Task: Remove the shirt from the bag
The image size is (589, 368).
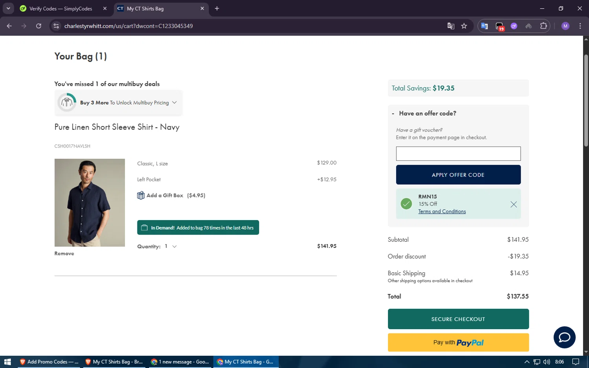Action: click(x=64, y=253)
